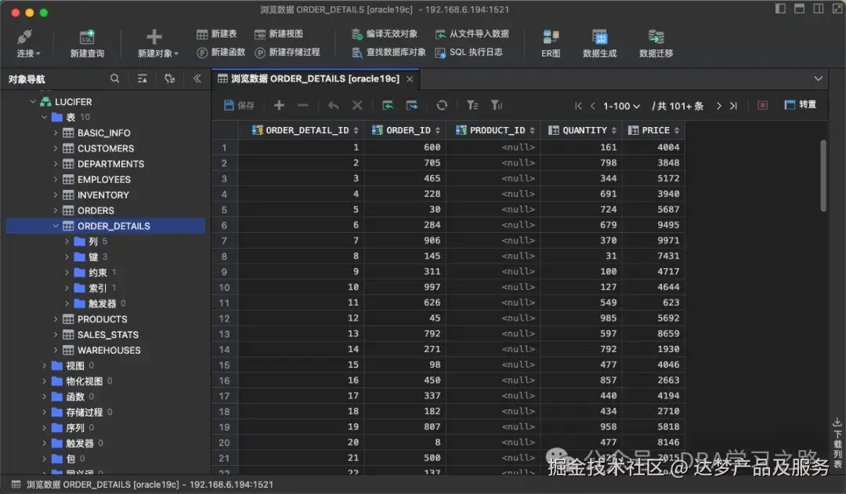Select the row number 10 header

[x=224, y=287]
